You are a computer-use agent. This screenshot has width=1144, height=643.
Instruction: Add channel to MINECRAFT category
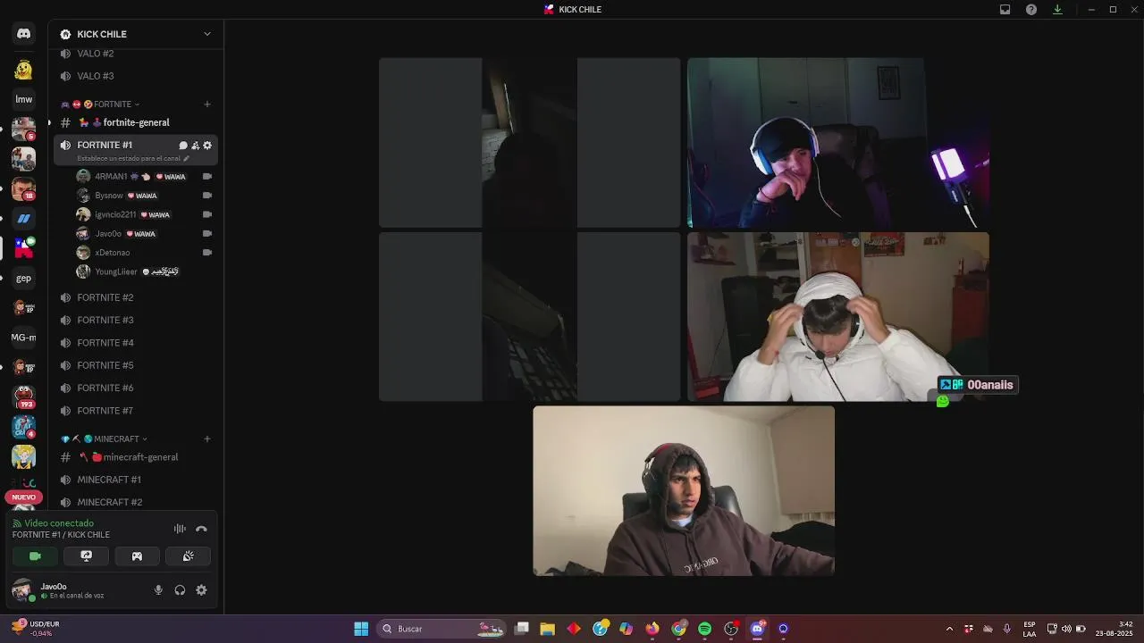(207, 439)
